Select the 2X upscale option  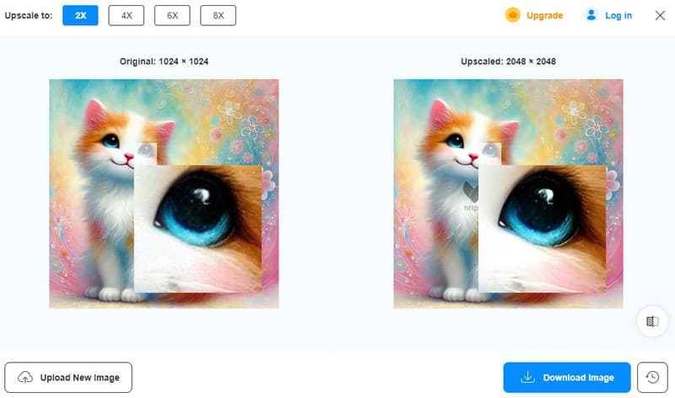81,15
